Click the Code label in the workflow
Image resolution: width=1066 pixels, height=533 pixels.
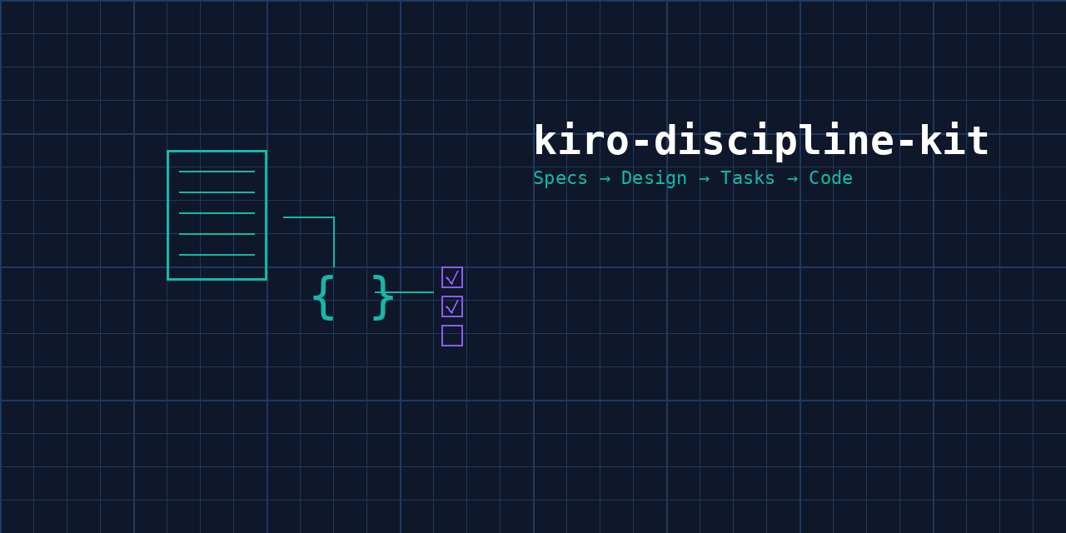click(830, 177)
